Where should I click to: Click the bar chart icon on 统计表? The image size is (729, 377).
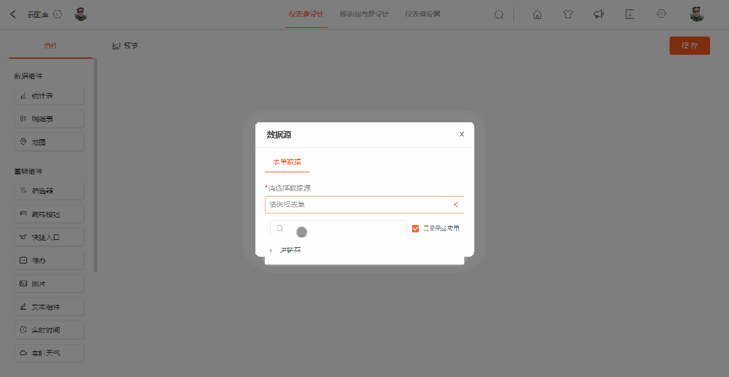click(23, 96)
